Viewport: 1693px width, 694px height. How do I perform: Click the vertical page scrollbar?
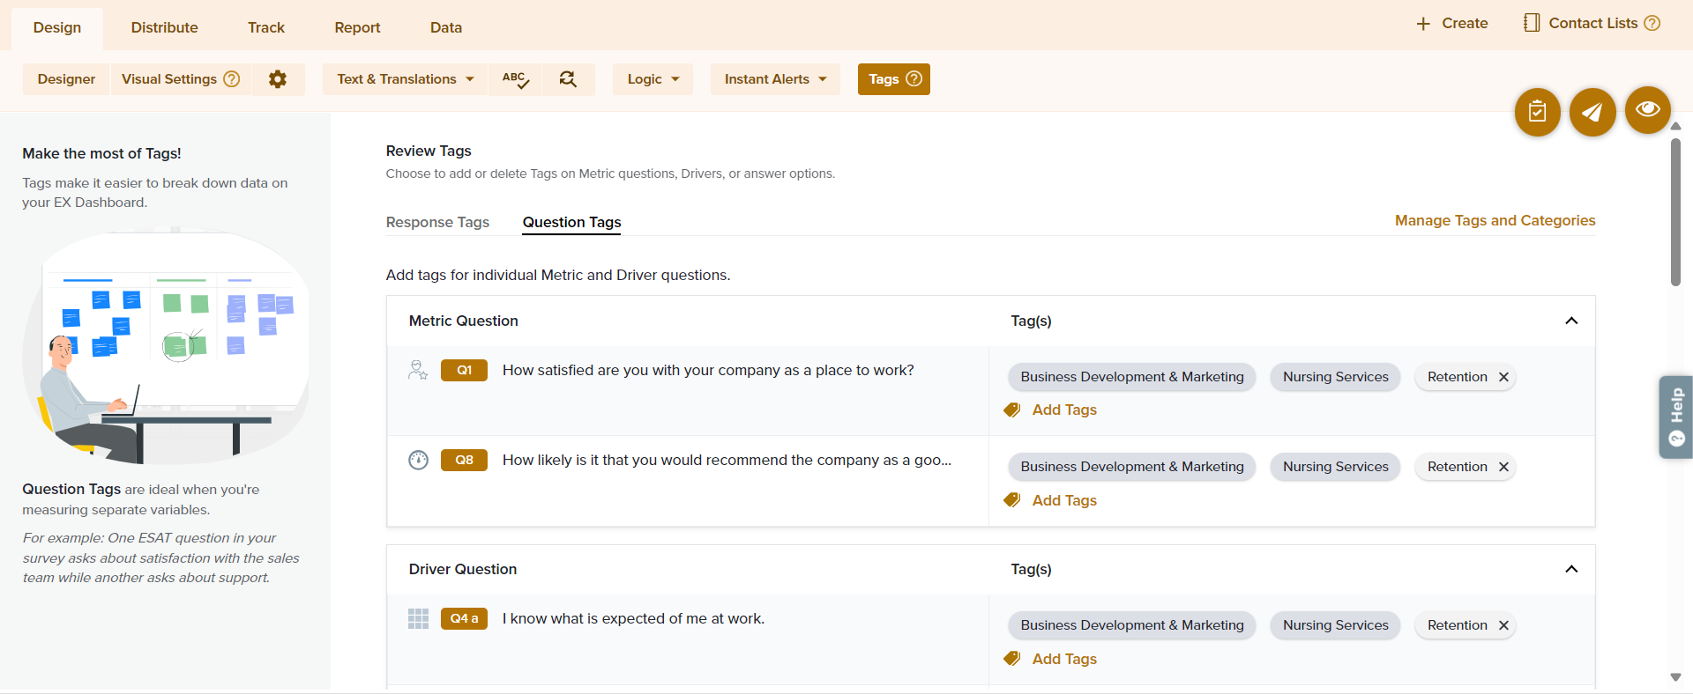click(1675, 211)
